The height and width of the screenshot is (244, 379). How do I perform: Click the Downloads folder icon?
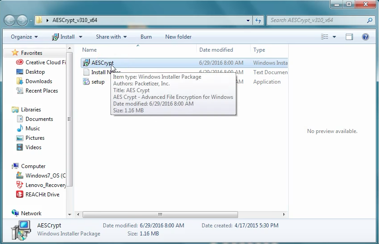(20, 81)
